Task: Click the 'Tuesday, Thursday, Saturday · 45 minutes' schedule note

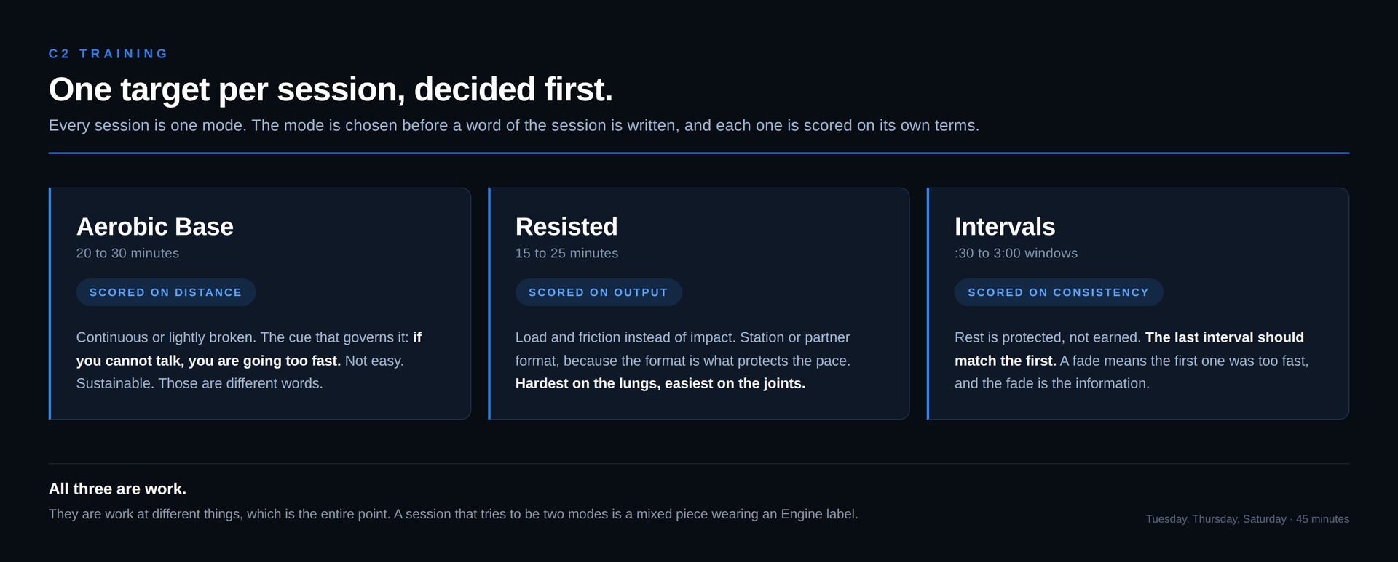Action: [x=1247, y=519]
